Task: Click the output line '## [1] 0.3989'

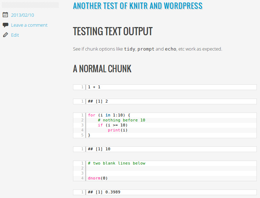Action: [x=104, y=192]
